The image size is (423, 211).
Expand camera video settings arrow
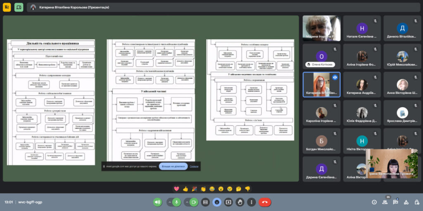coord(186,202)
